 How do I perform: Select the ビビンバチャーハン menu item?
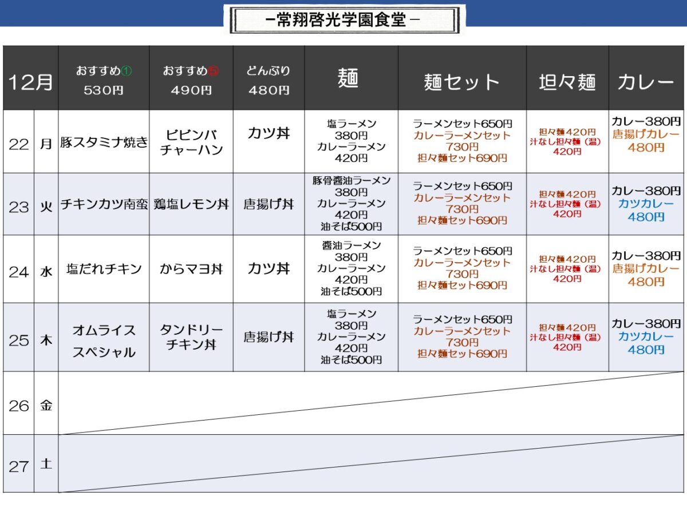click(191, 143)
